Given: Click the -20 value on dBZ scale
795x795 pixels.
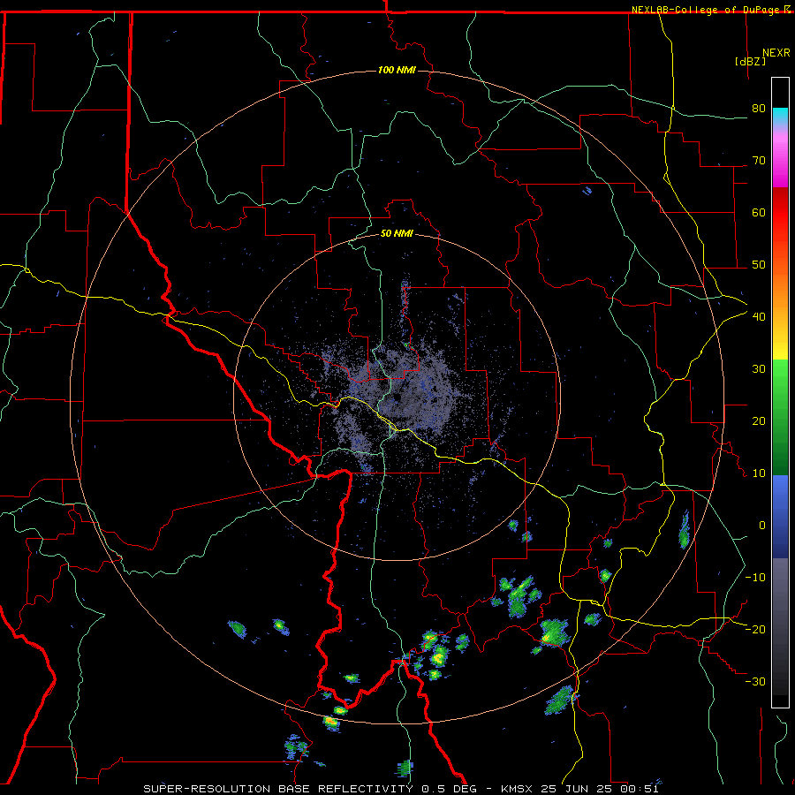Looking at the screenshot, I should click(x=755, y=629).
